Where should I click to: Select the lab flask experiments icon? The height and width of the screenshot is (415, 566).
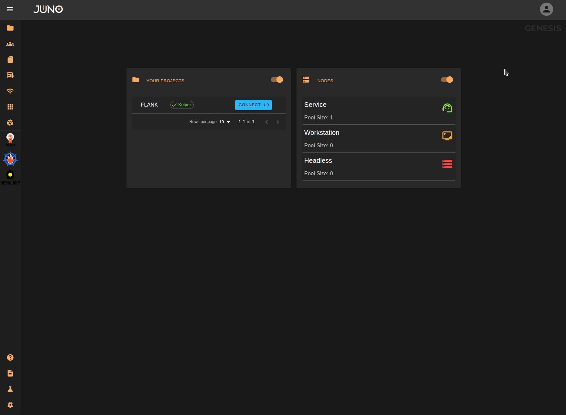10,389
